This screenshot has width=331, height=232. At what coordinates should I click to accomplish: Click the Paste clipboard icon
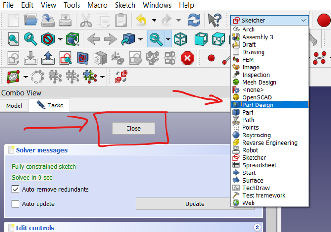pos(121,20)
